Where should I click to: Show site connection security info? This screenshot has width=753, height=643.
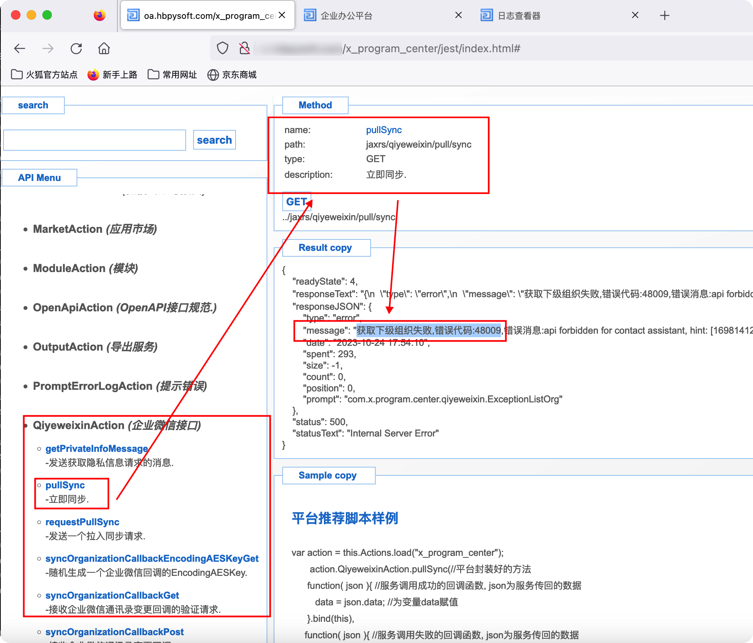245,48
